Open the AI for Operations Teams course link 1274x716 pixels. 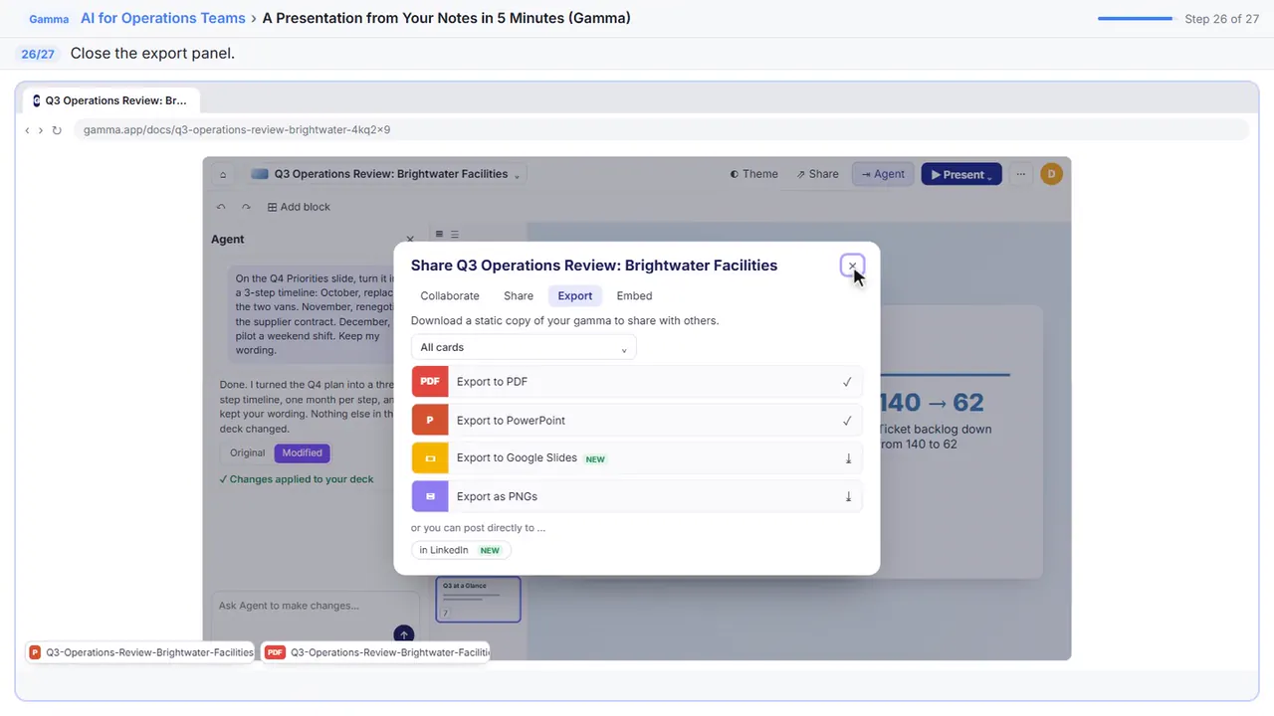tap(163, 18)
